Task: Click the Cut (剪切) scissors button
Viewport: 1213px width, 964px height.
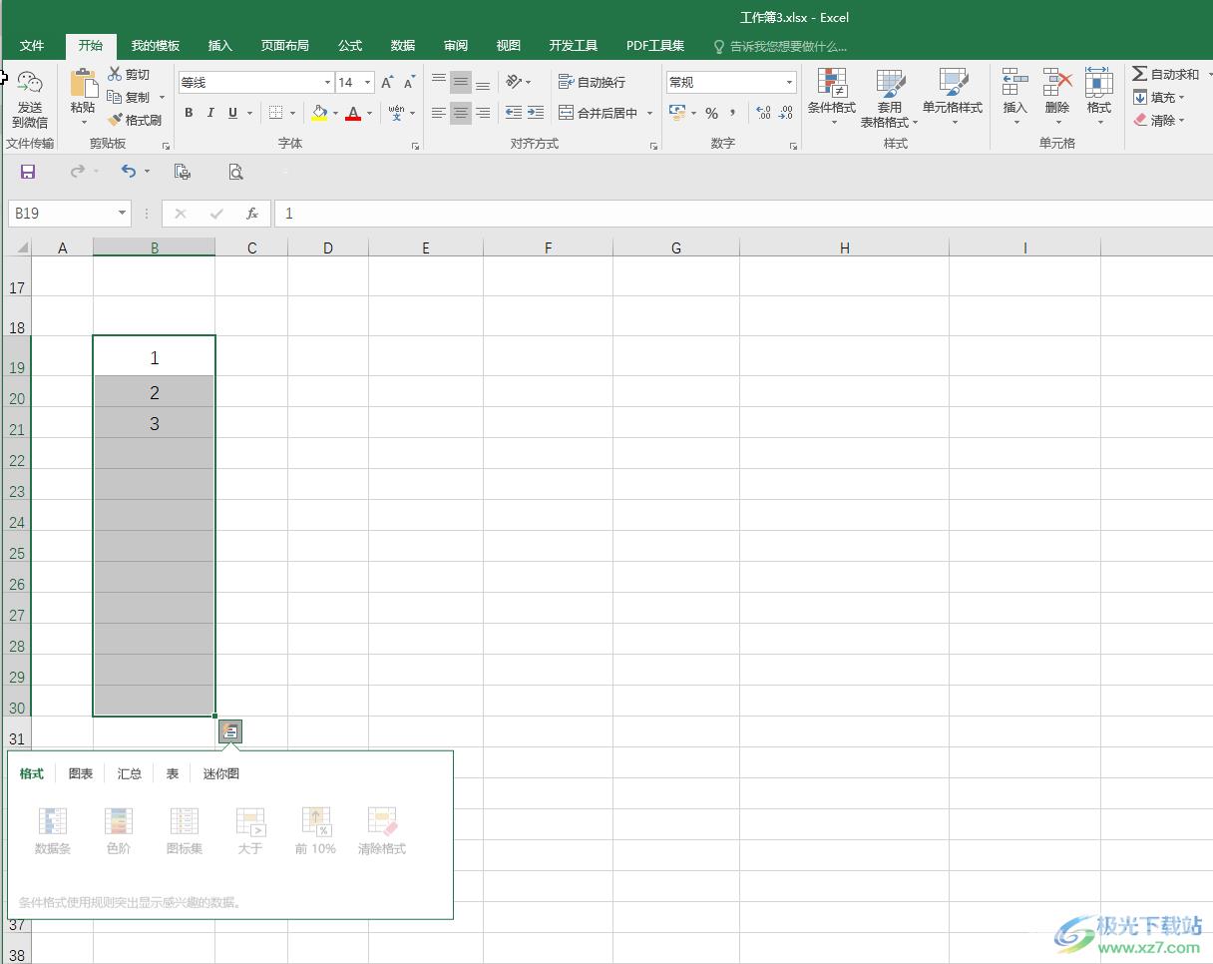Action: [130, 75]
